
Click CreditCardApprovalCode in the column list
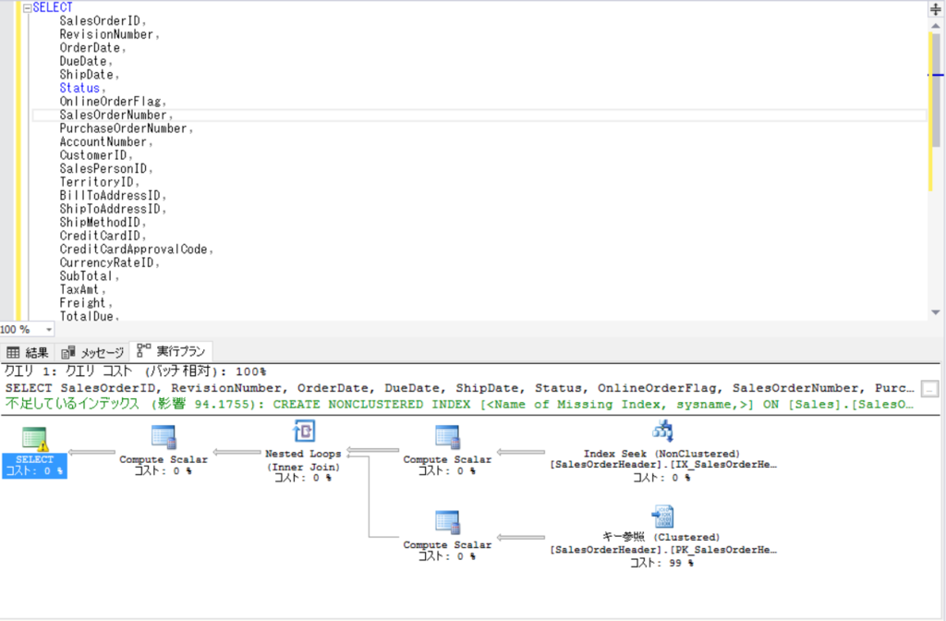pyautogui.click(x=133, y=250)
